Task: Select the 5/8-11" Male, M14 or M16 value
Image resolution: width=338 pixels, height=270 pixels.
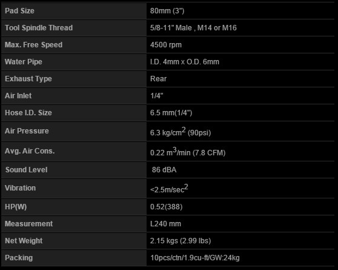Action: (x=193, y=28)
